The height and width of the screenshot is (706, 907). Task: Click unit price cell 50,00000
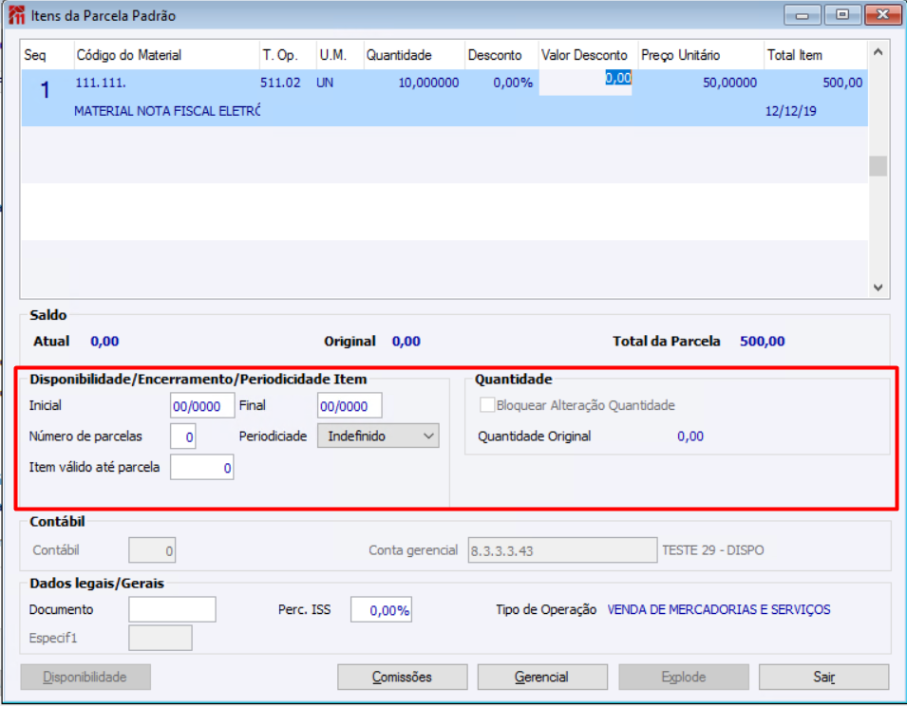[x=730, y=84]
